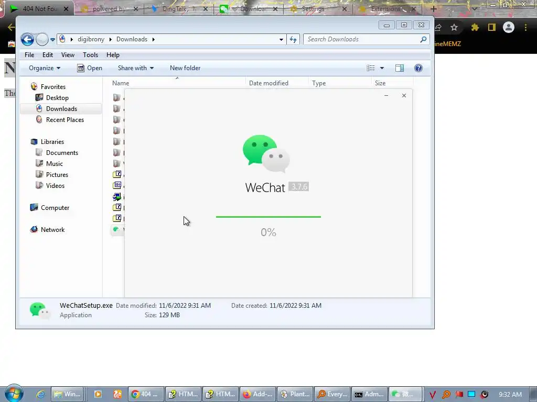Minimize the WeChat installer window
The width and height of the screenshot is (537, 402).
[386, 96]
